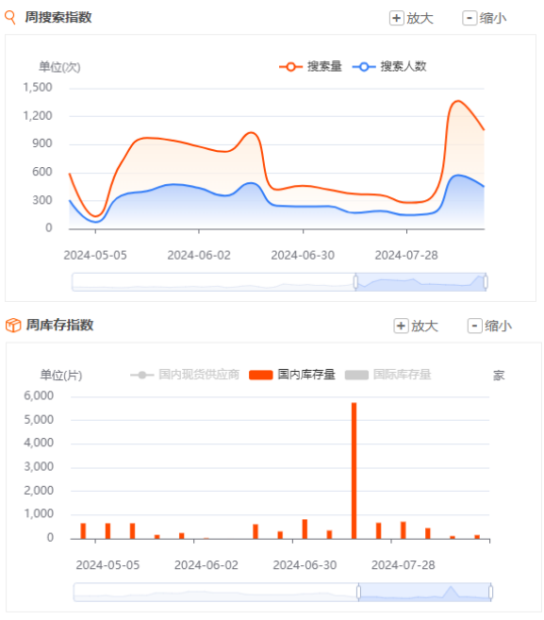
Task: Click the 2024-07-28 label under search chart
Action: pos(406,256)
